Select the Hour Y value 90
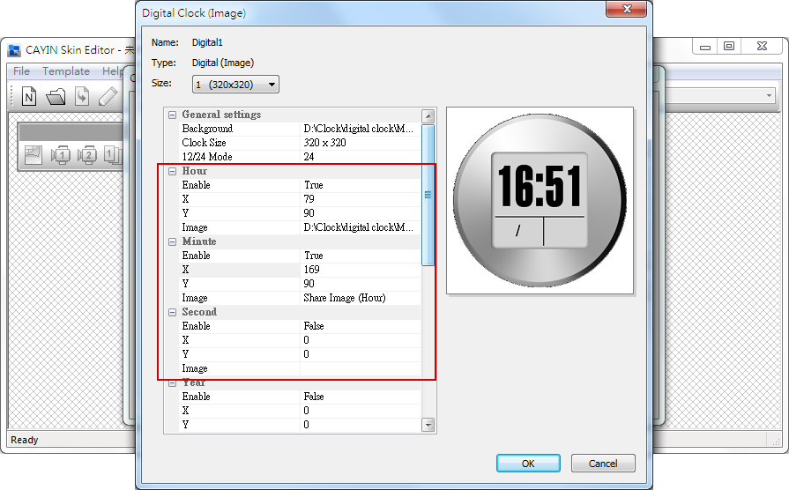 [x=361, y=213]
